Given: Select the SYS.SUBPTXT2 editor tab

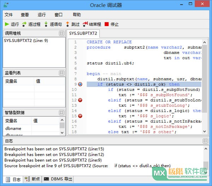Looking at the screenshot, I should (83, 33).
